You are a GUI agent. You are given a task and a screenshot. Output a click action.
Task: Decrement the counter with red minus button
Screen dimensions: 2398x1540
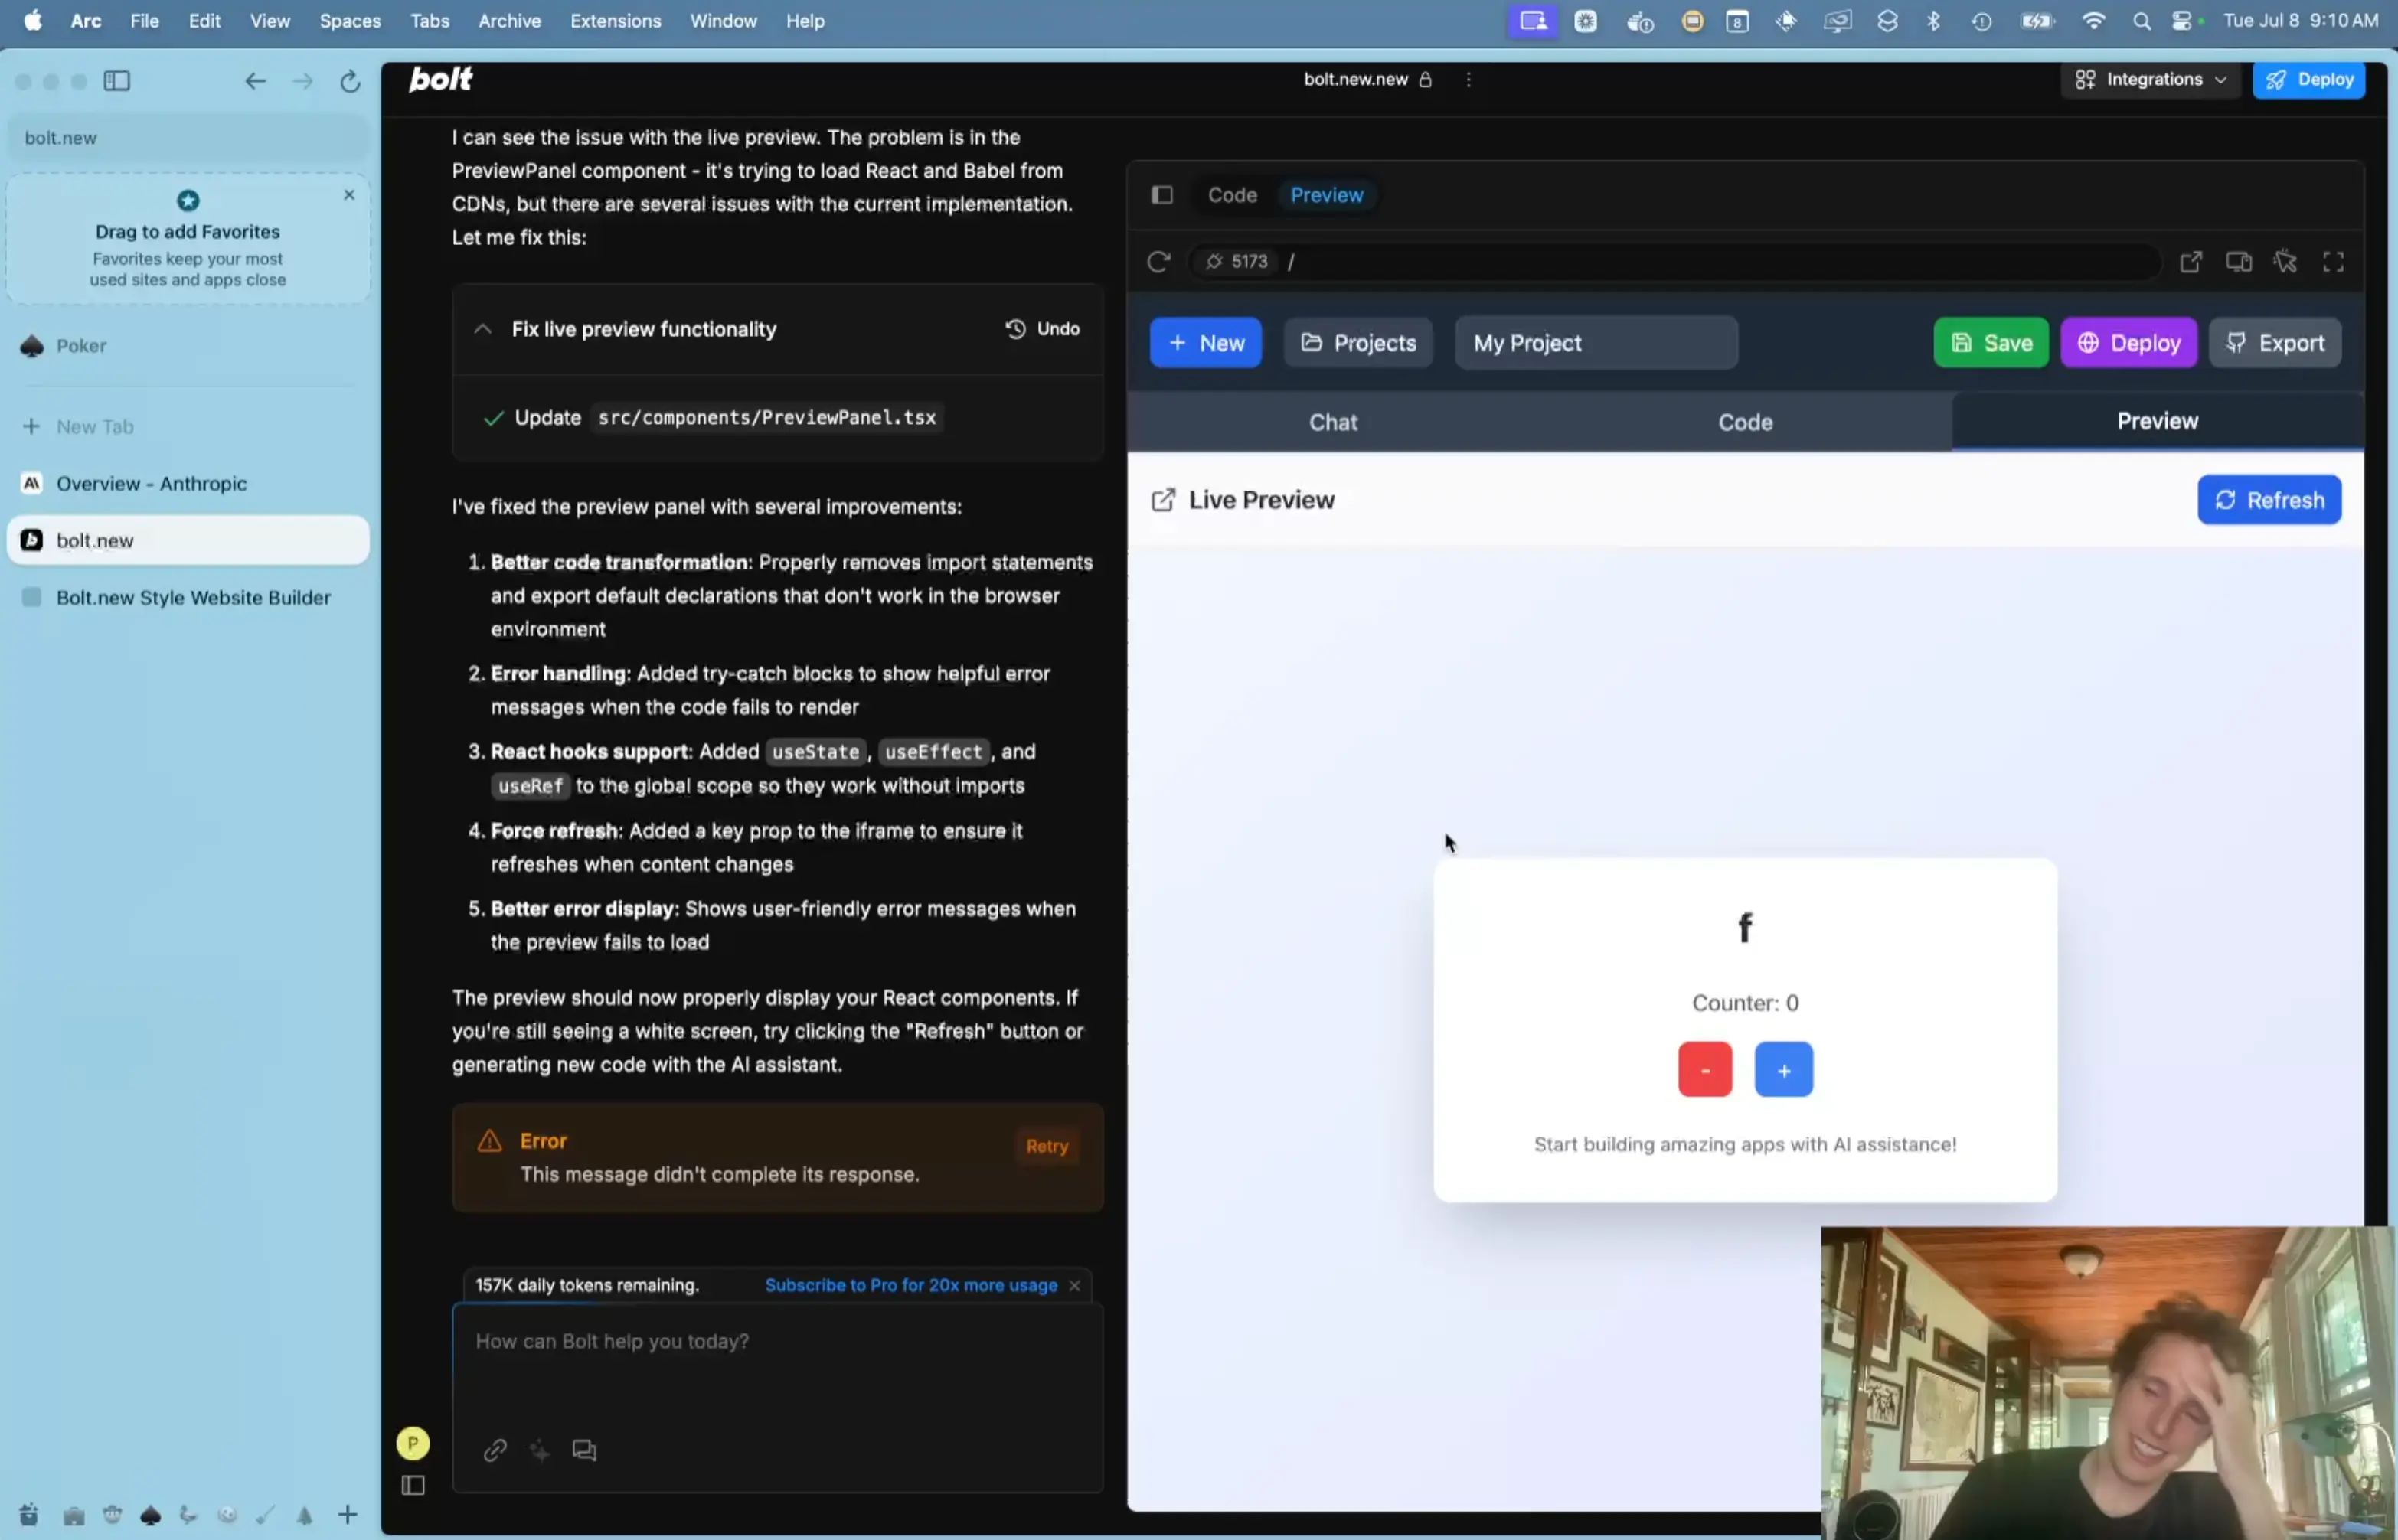coord(1705,1071)
